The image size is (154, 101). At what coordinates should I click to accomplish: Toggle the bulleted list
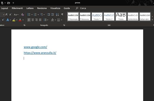coord(29,15)
